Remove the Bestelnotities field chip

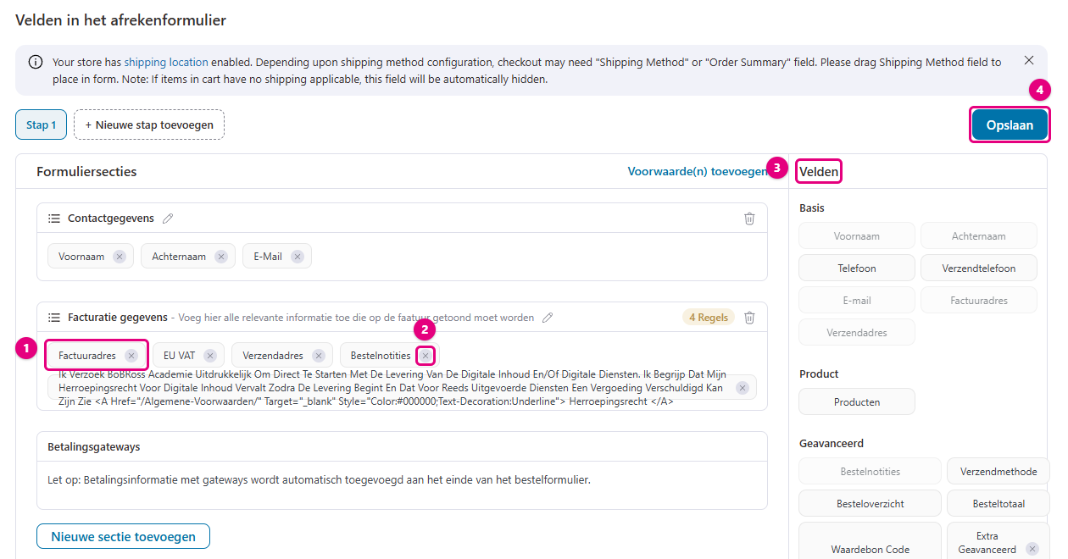pos(426,356)
